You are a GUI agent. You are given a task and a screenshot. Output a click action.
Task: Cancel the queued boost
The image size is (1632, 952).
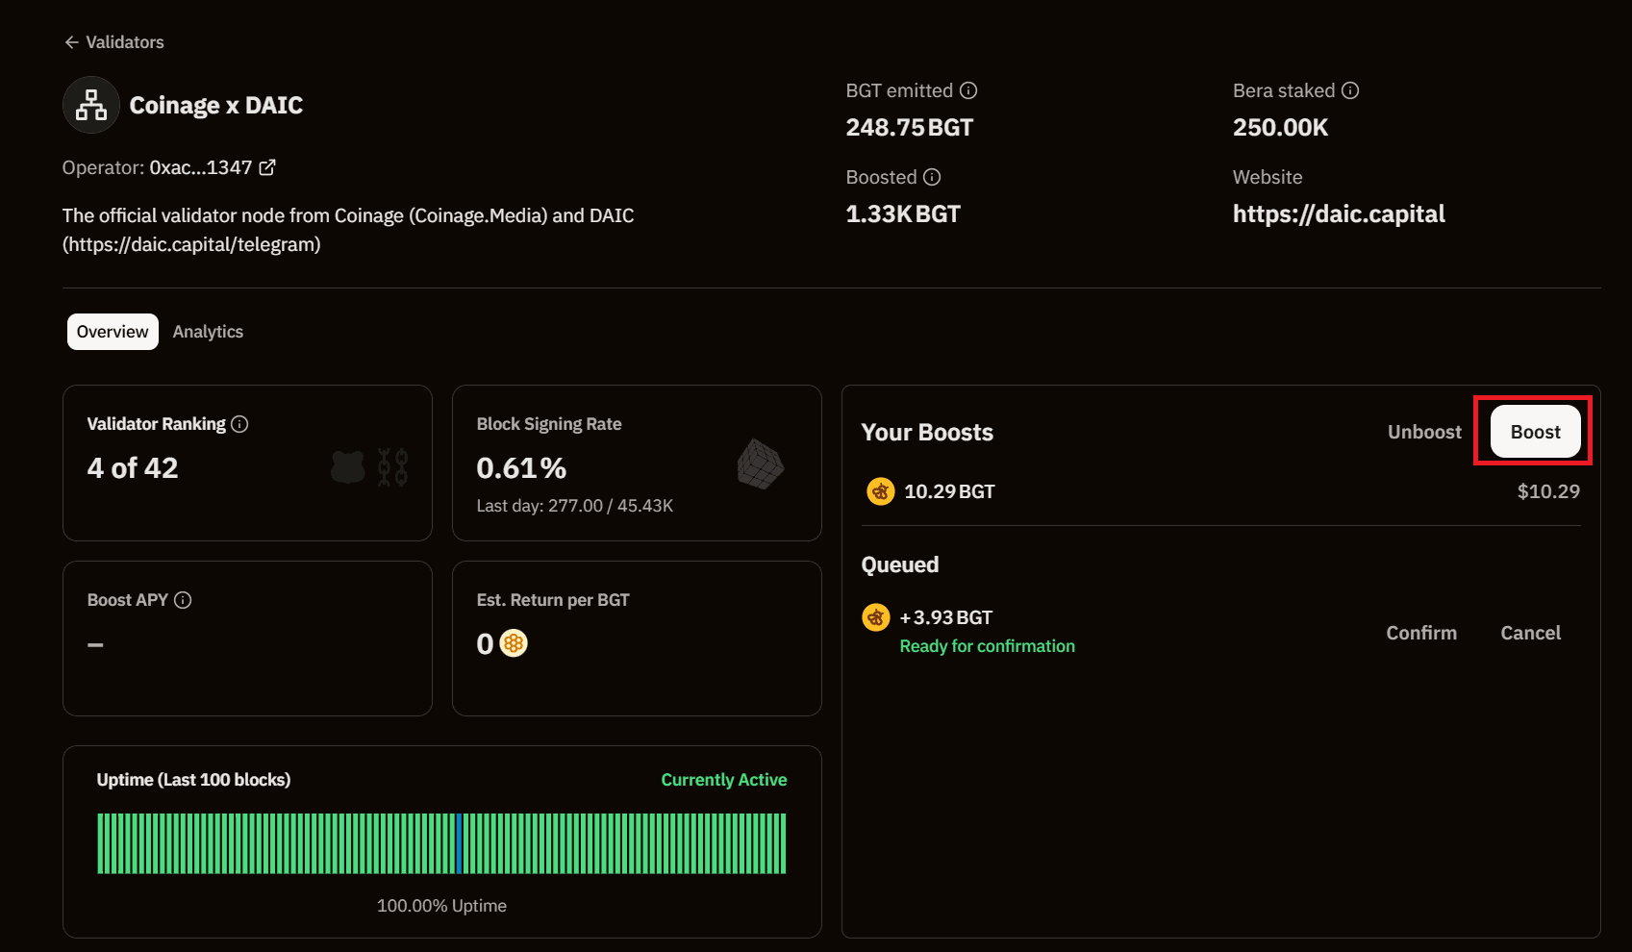1530,633
